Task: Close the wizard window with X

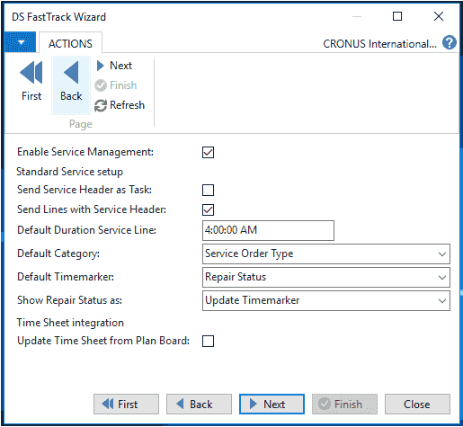Action: (439, 16)
